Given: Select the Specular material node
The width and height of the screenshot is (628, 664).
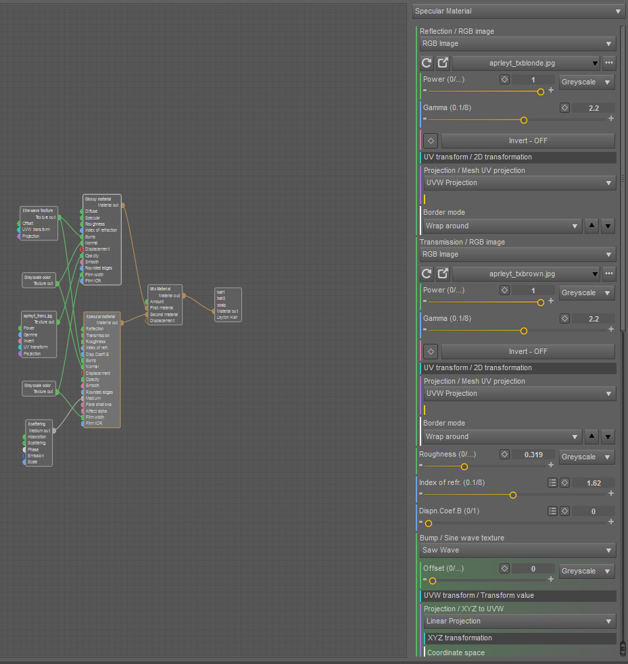Looking at the screenshot, I should (101, 369).
